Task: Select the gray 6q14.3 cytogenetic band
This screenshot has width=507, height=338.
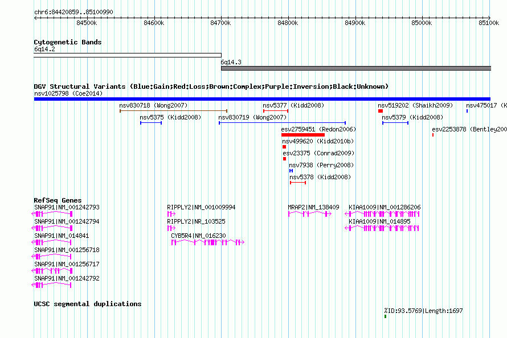Action: coord(356,68)
